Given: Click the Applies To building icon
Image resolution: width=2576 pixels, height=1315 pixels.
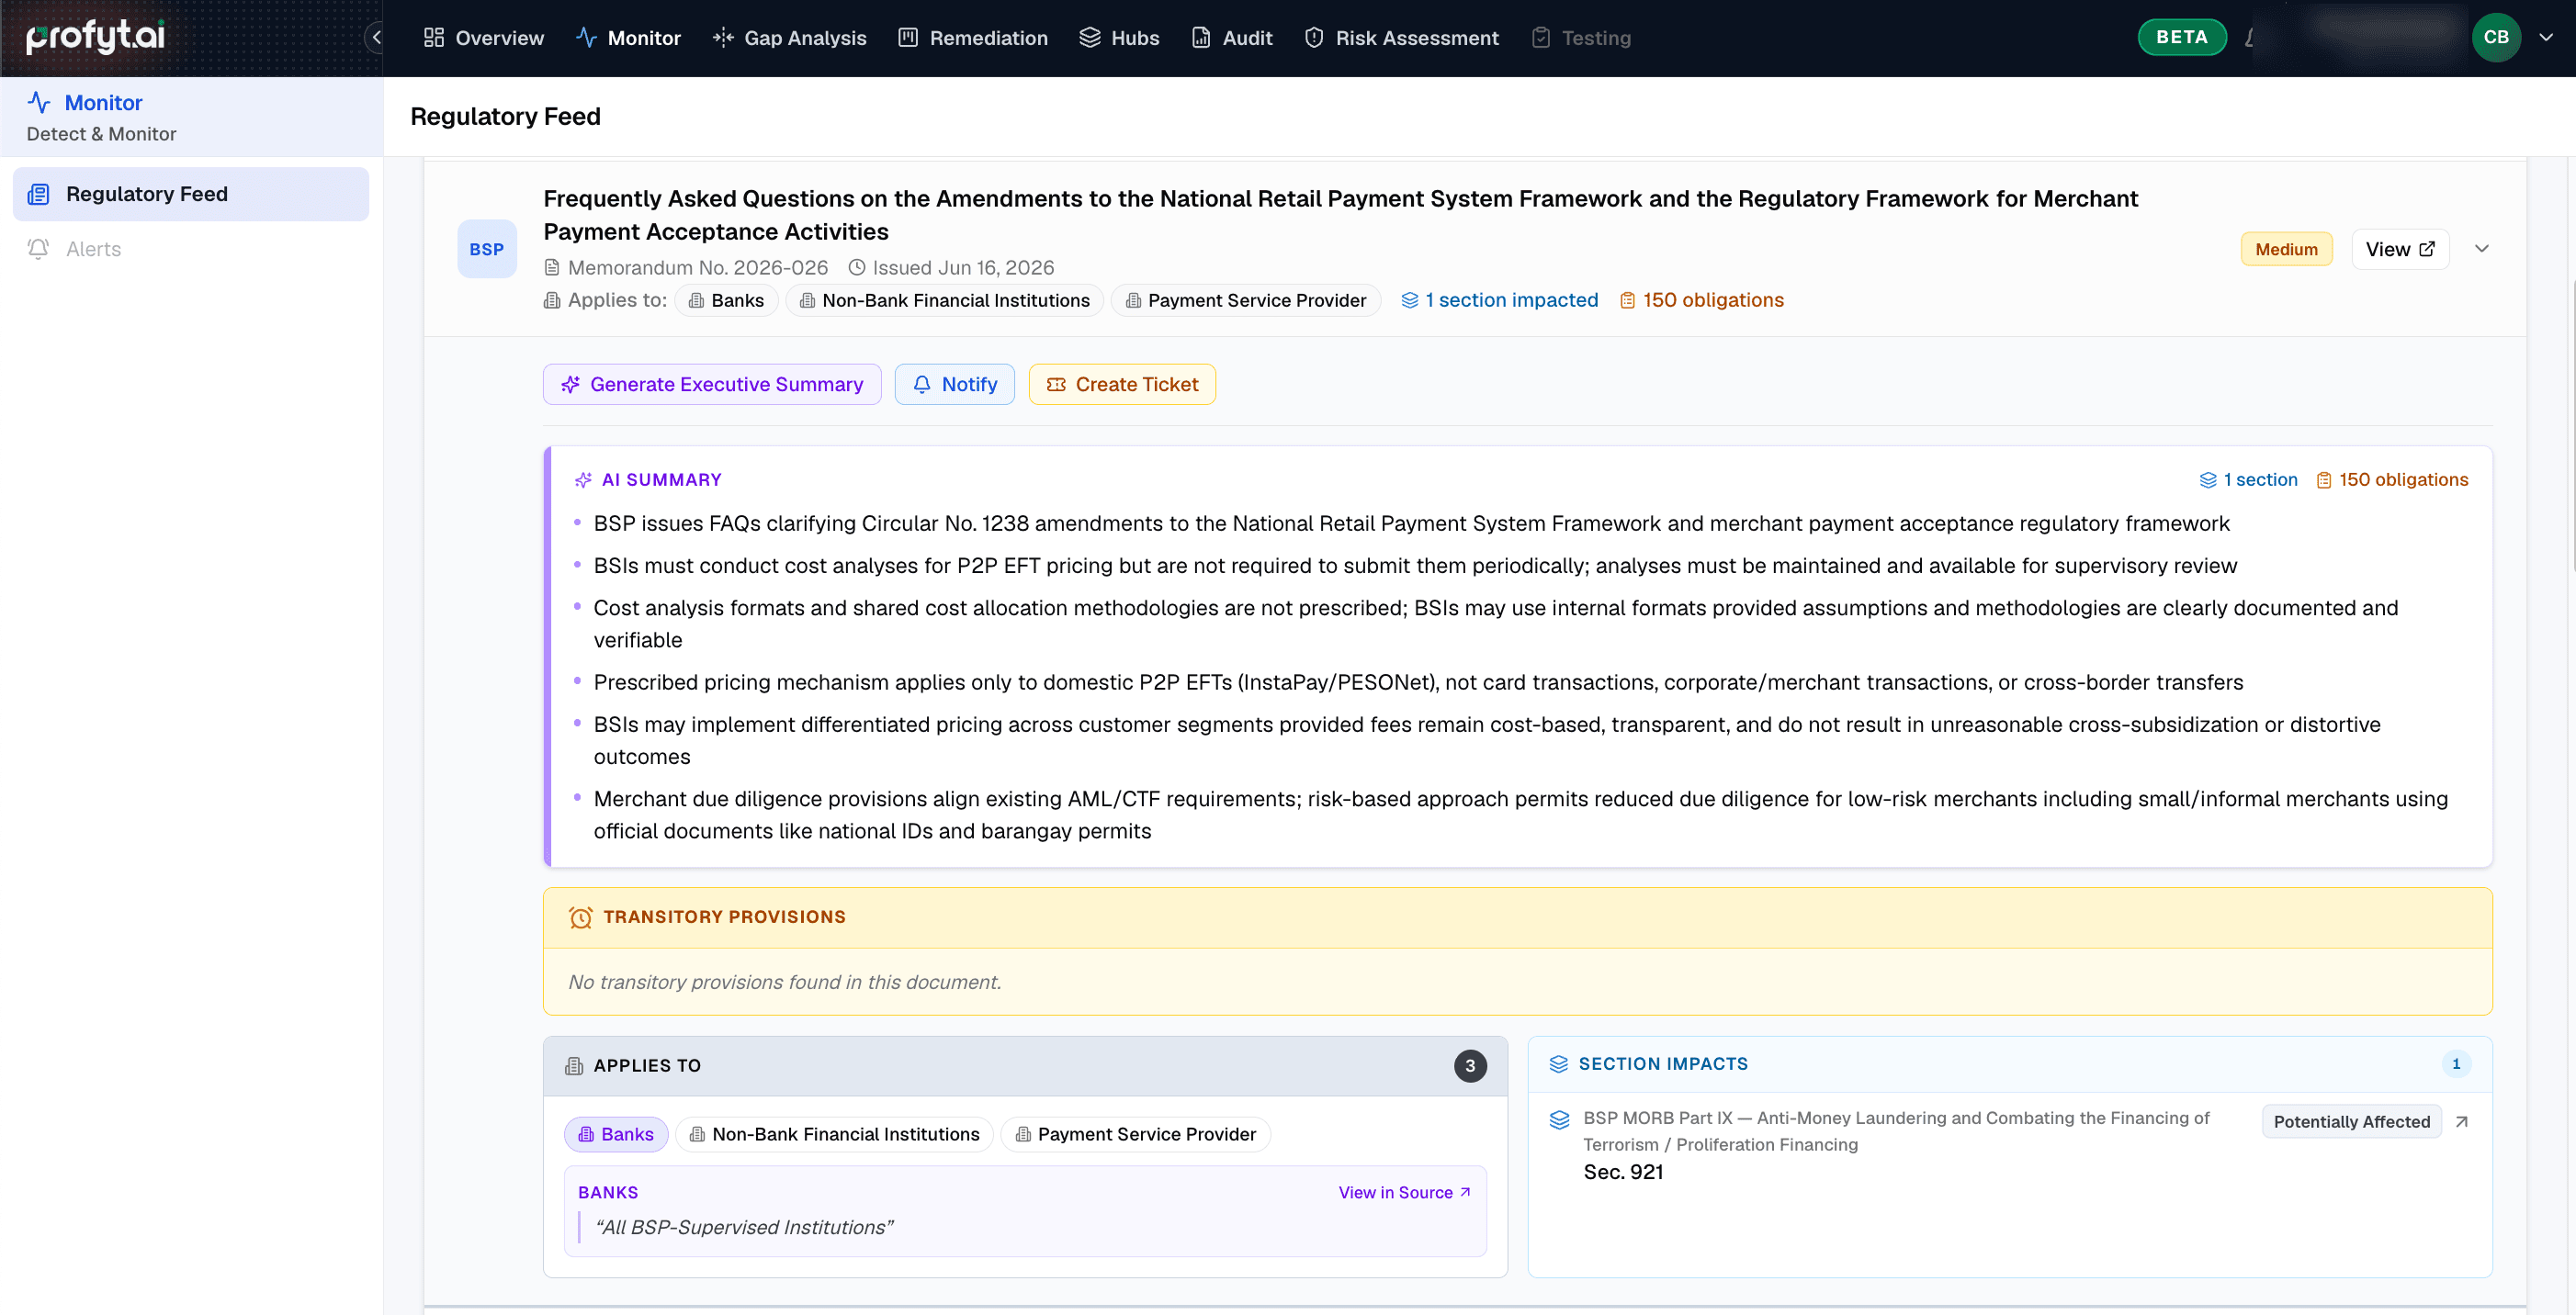Looking at the screenshot, I should 573,1066.
